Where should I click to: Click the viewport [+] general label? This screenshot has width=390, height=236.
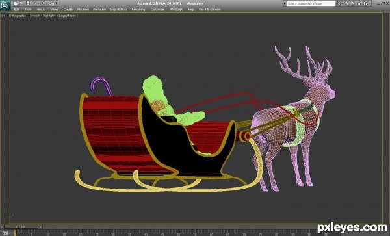[x=5, y=16]
